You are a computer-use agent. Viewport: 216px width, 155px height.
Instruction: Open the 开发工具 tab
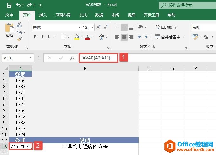tap(151, 15)
